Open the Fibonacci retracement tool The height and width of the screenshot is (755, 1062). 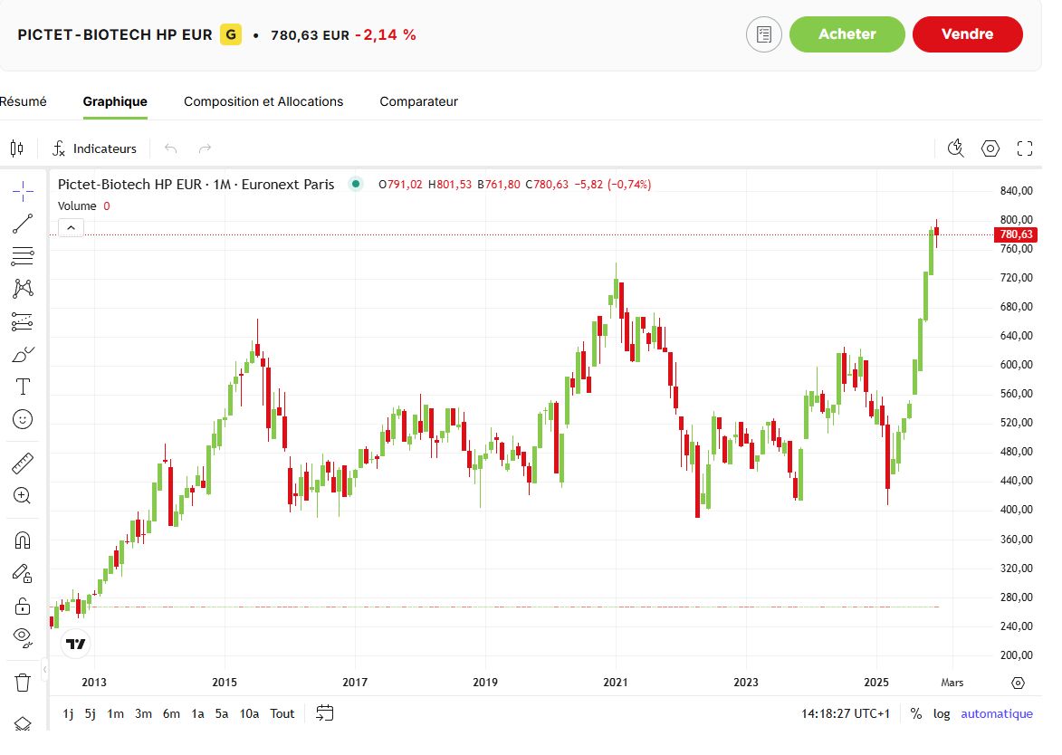(x=23, y=256)
